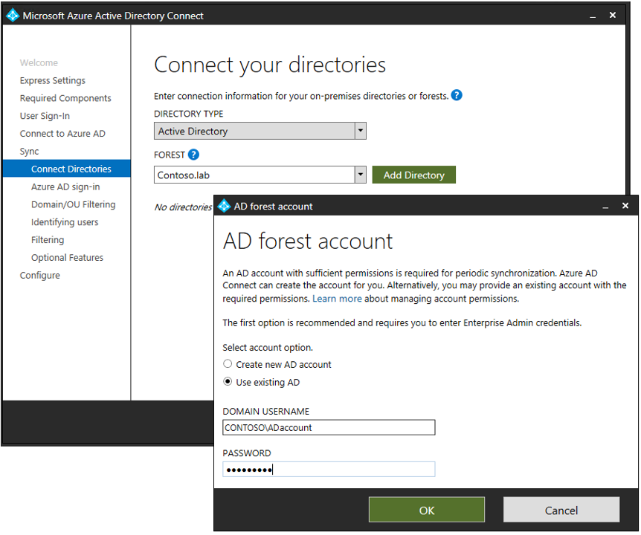The image size is (641, 535).
Task: Click the Azure AD Connect logo in main title bar
Action: [x=13, y=16]
